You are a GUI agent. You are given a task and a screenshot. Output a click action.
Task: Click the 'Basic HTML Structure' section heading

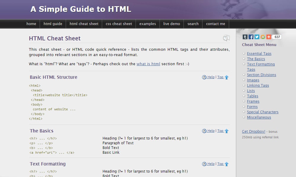(53, 77)
